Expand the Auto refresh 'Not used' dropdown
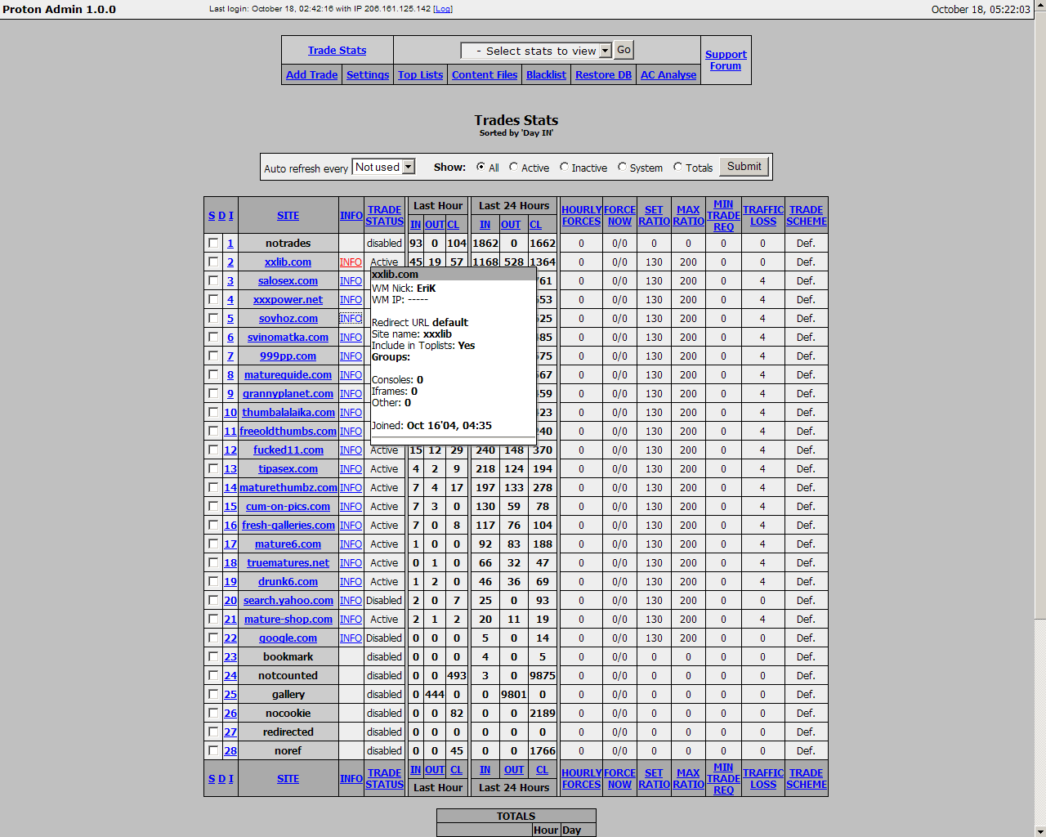 pos(383,167)
